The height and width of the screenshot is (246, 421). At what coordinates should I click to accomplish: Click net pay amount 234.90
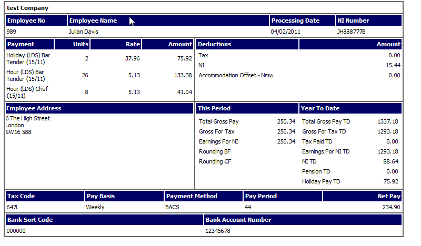(x=391, y=207)
